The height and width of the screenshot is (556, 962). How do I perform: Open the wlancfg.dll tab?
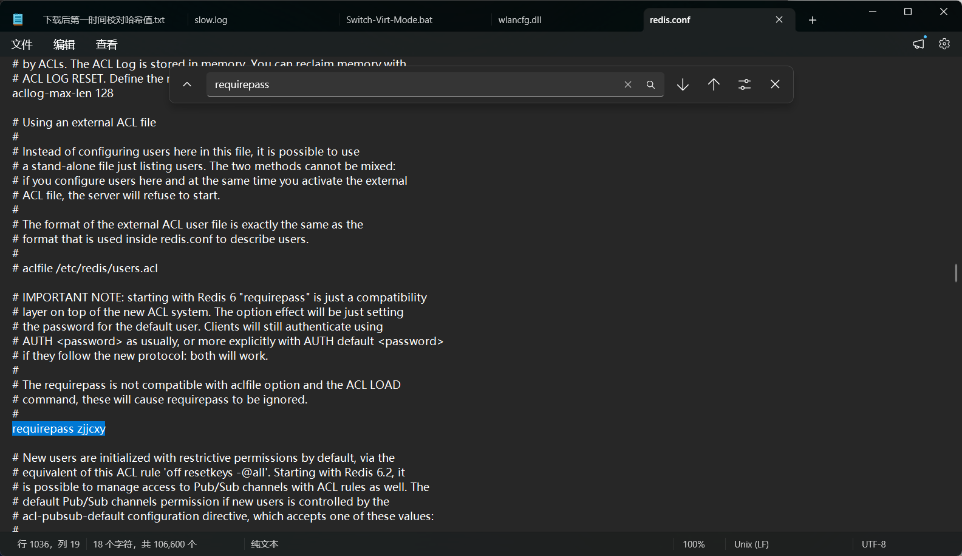[x=520, y=20]
